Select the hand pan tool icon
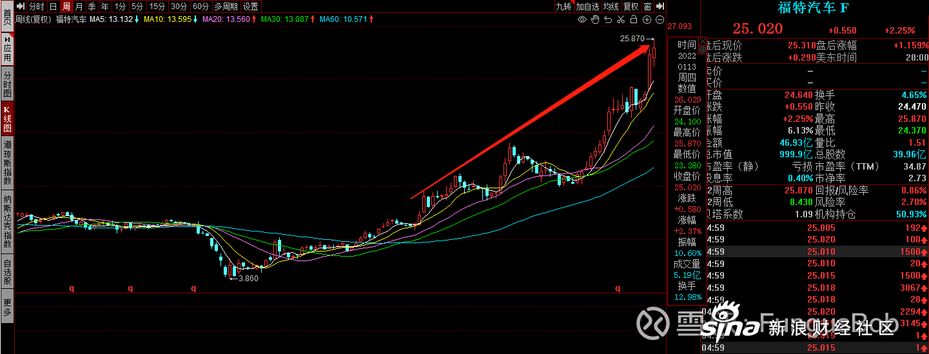Screen dimensions: 929x354 [x=595, y=20]
